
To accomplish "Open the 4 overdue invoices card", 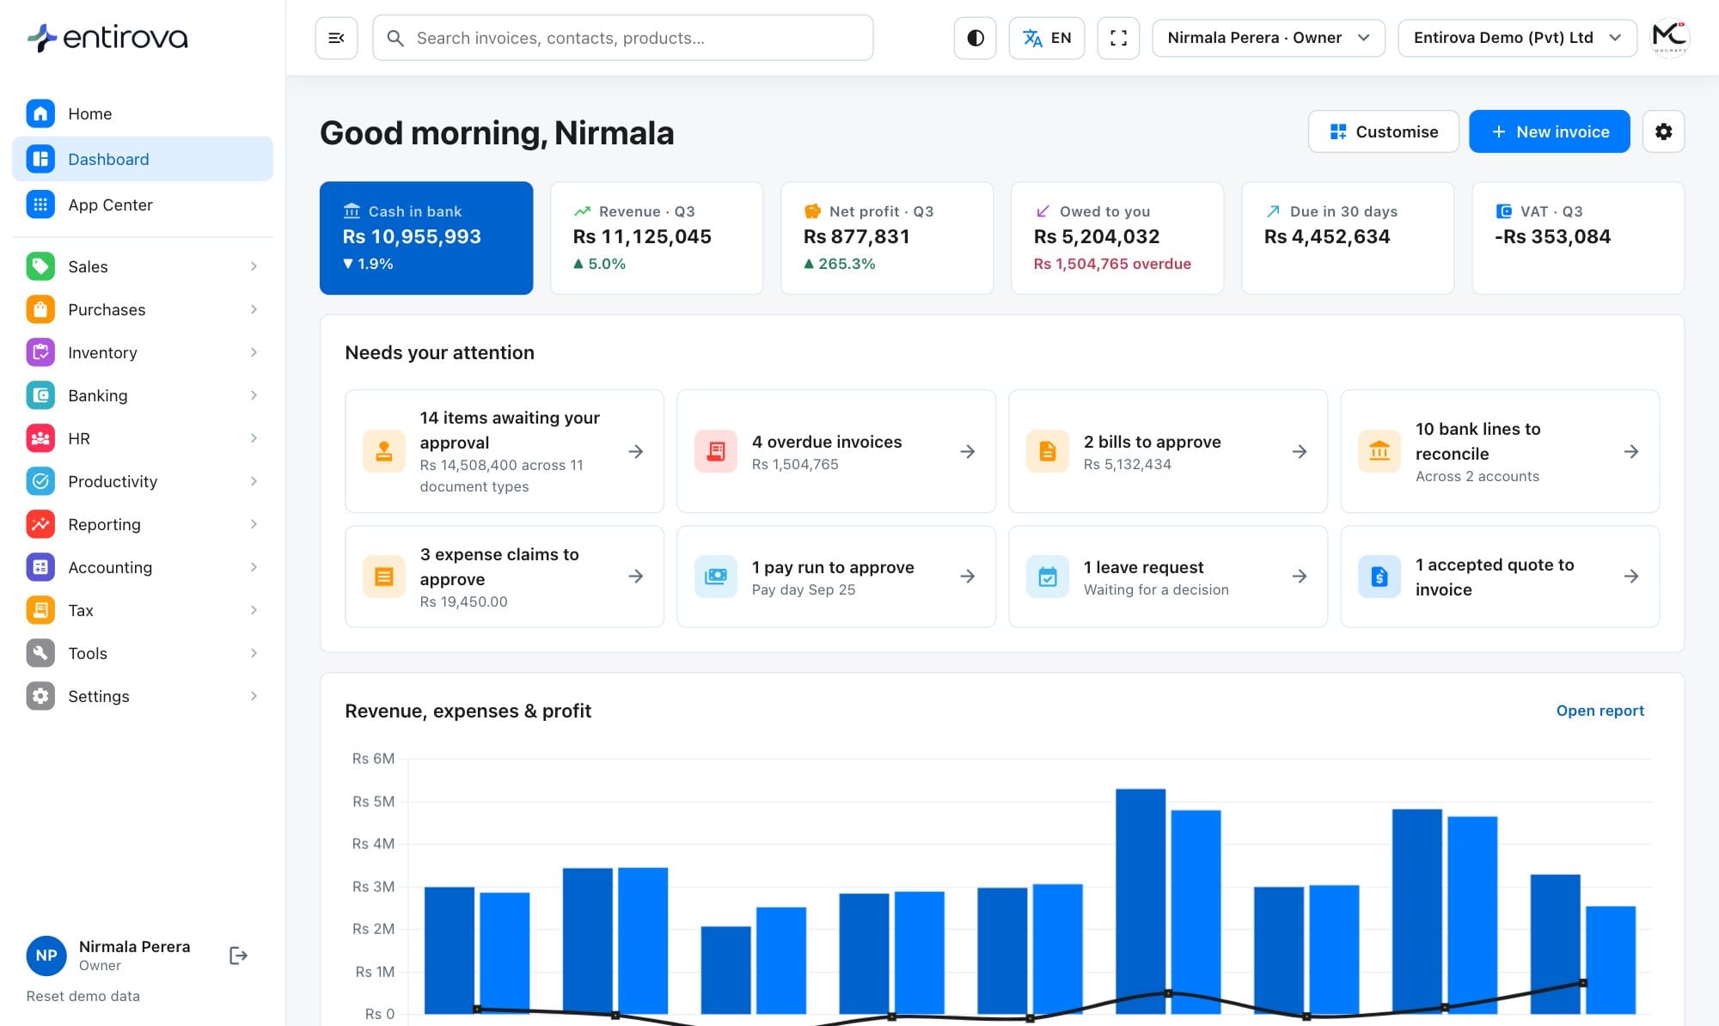I will 835,451.
